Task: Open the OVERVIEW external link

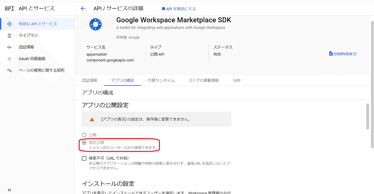Action: pos(343,54)
